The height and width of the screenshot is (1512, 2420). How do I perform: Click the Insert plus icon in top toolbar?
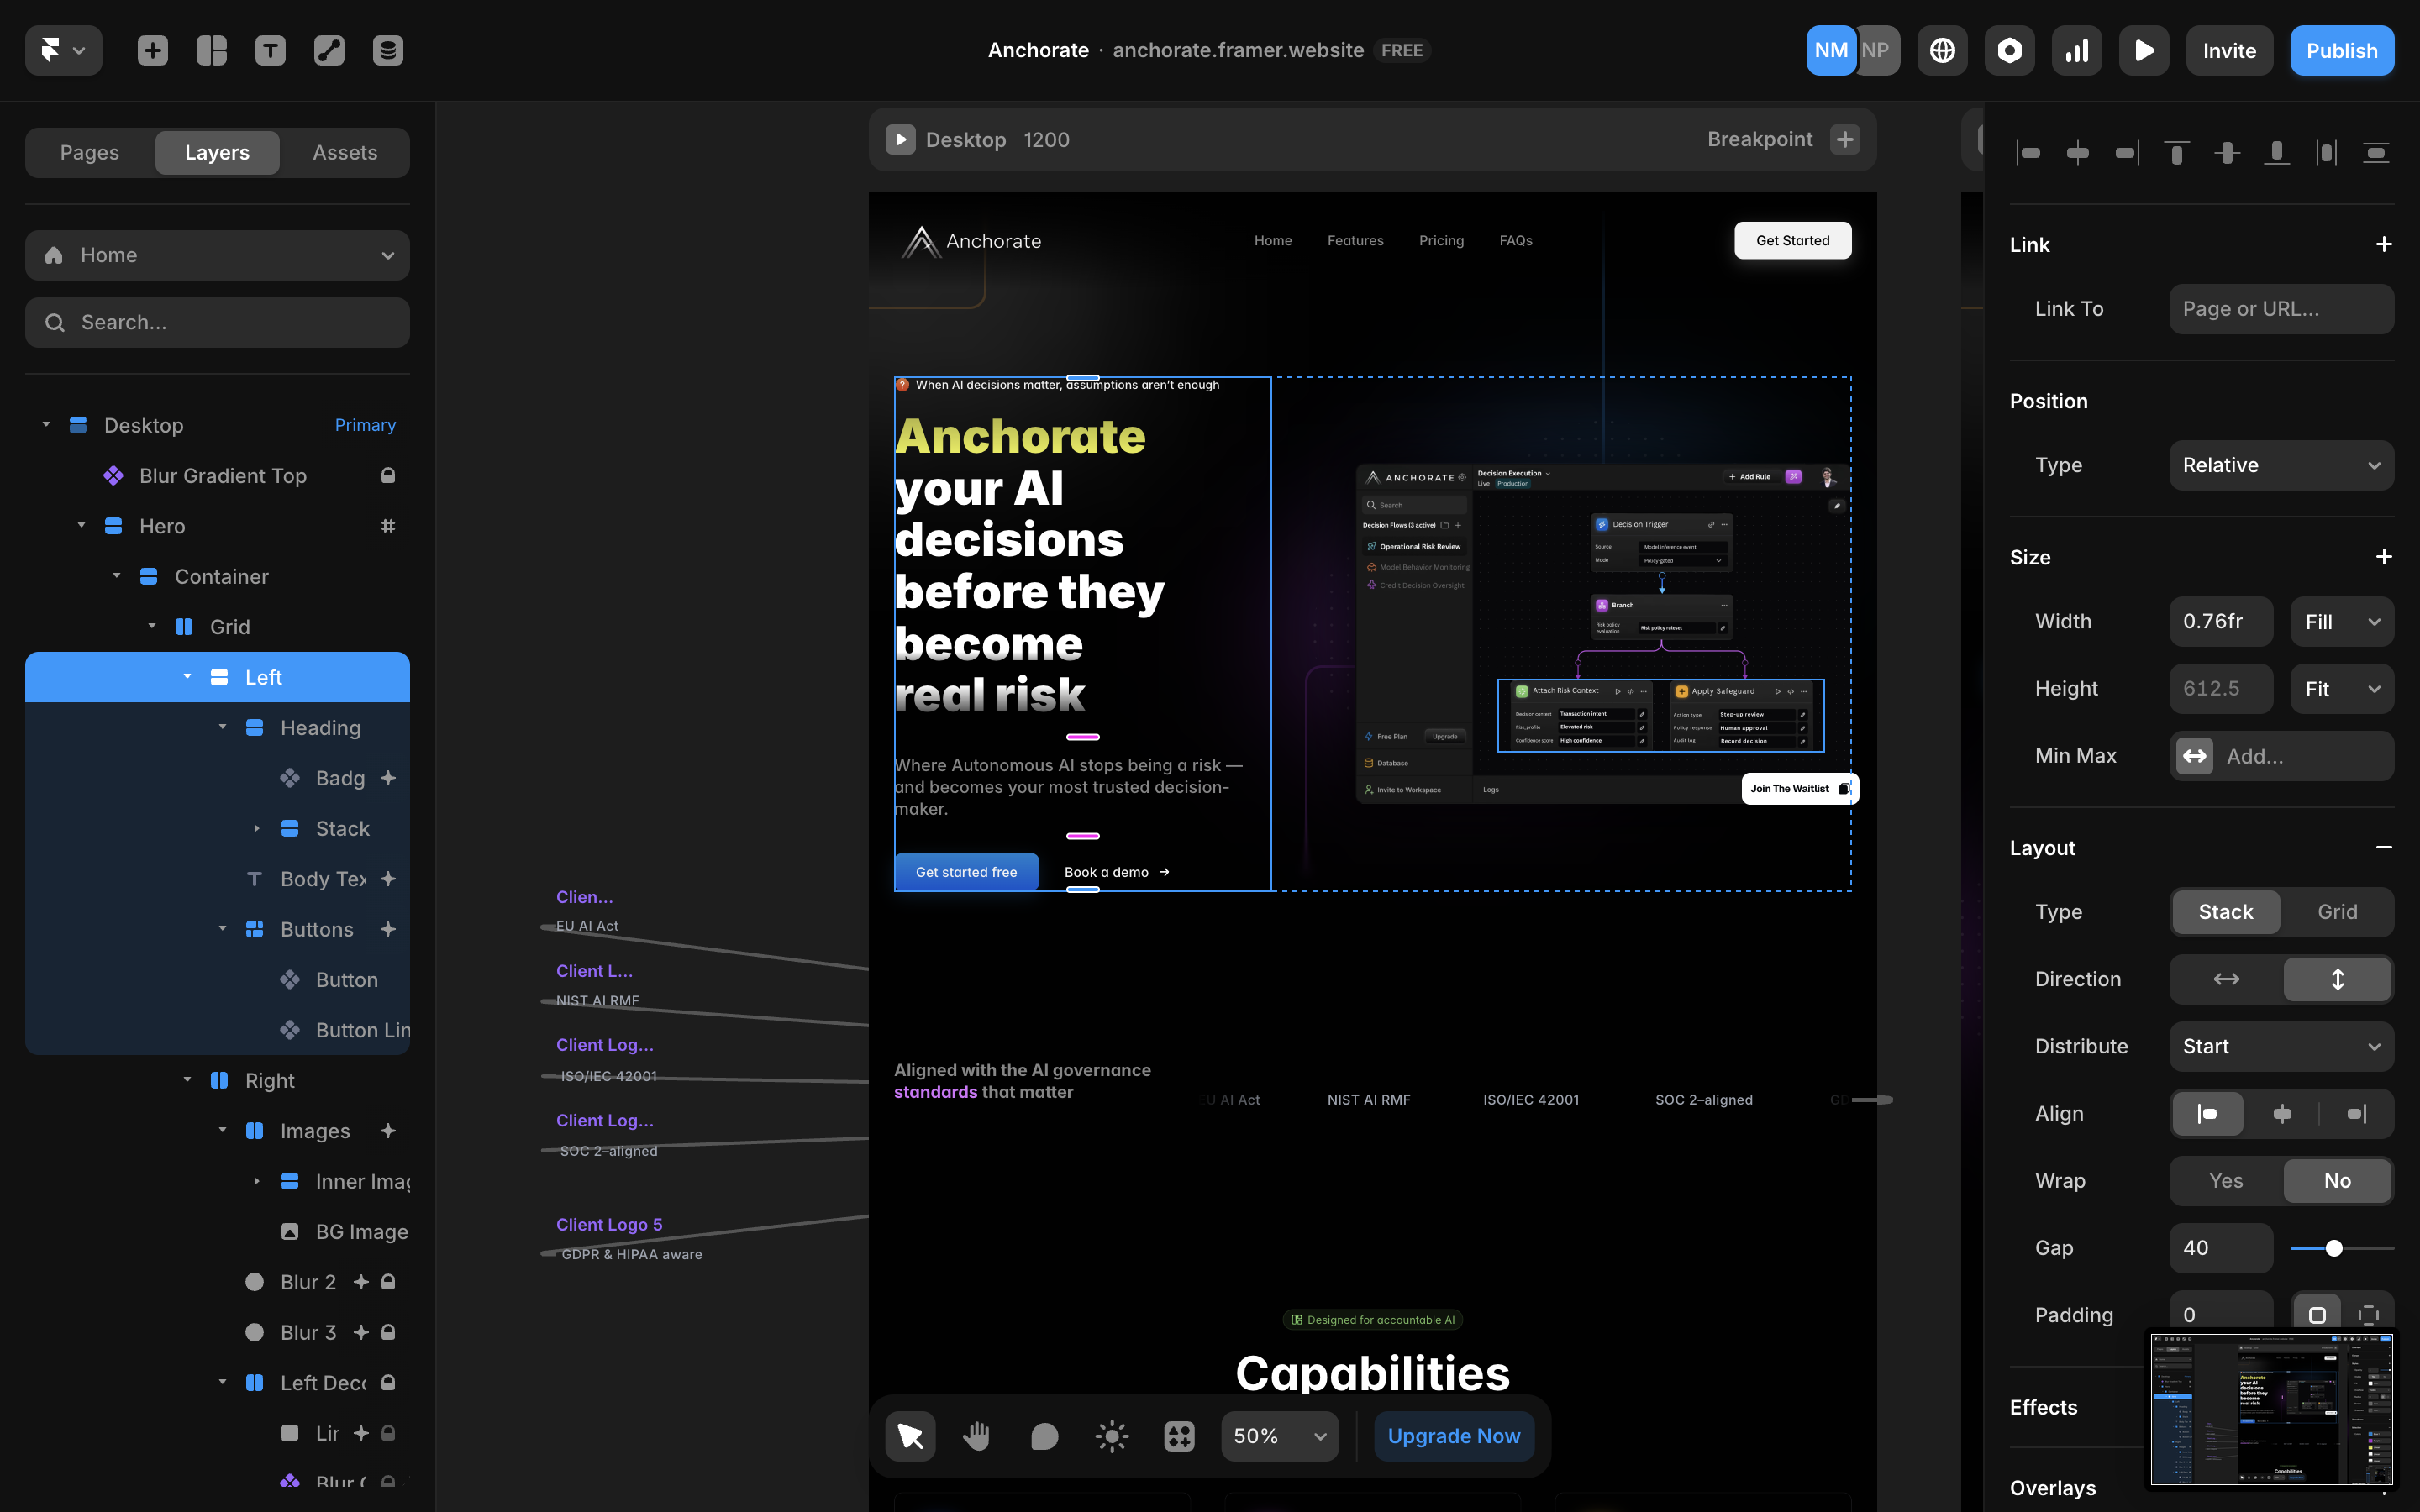click(152, 50)
